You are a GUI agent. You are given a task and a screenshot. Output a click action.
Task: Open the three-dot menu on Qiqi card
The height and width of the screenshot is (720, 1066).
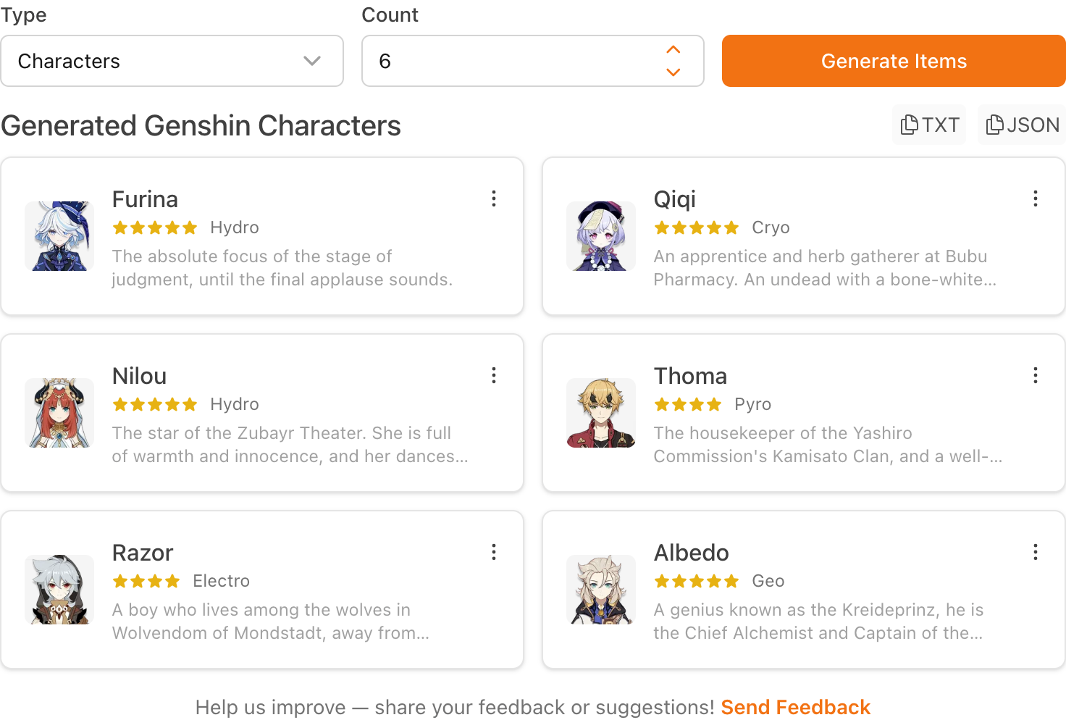tap(1036, 198)
